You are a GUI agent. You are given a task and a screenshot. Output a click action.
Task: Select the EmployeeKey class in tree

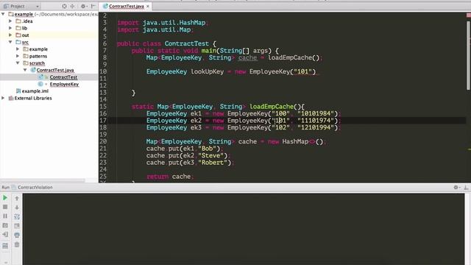pos(64,84)
